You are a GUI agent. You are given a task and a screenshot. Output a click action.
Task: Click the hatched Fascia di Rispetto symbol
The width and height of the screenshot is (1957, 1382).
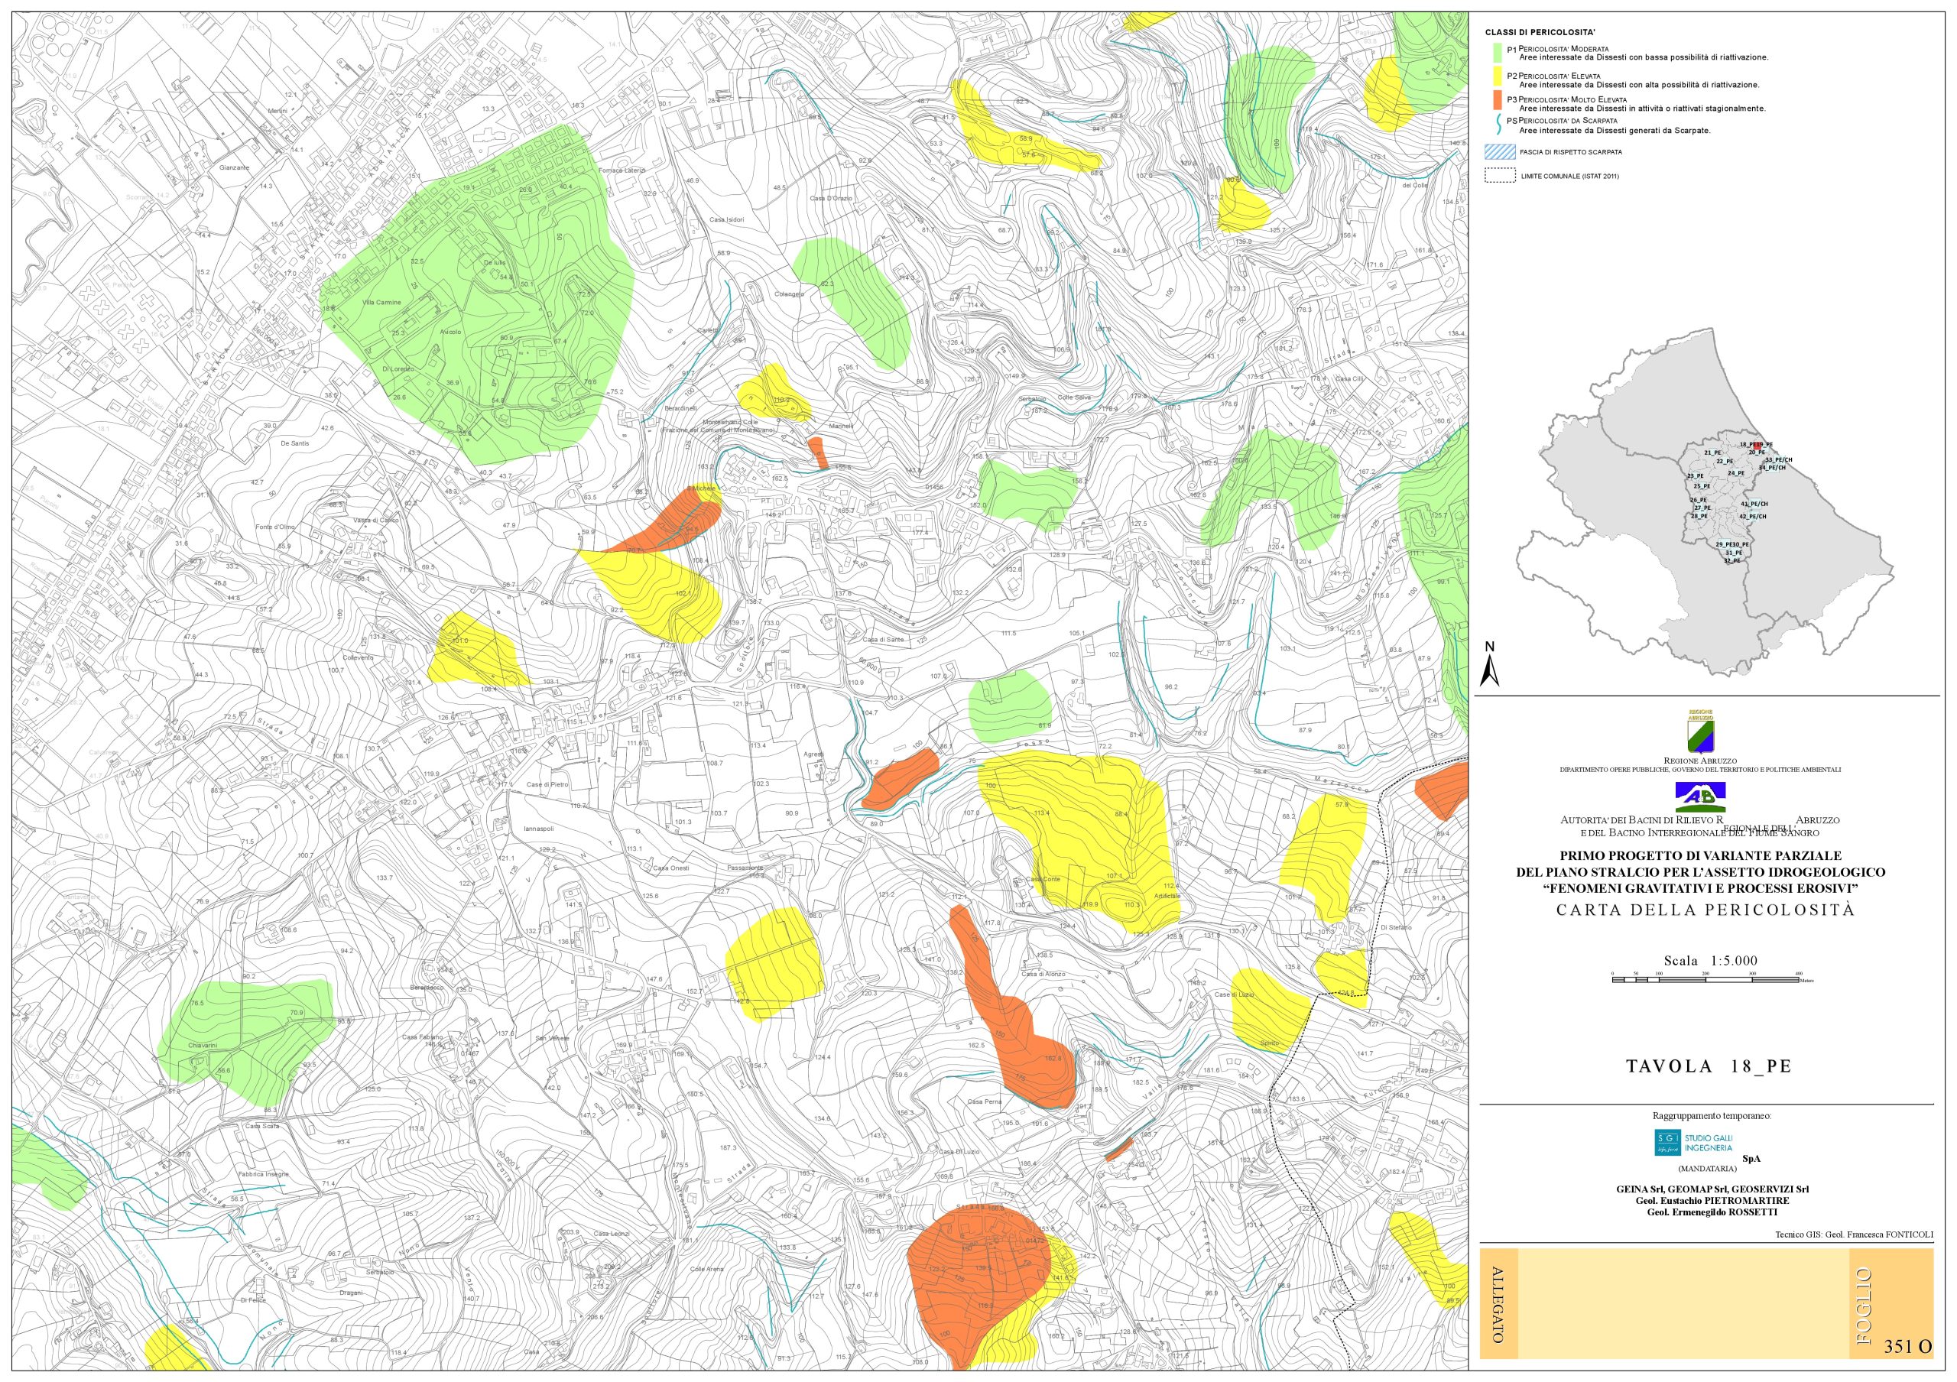tap(1499, 153)
